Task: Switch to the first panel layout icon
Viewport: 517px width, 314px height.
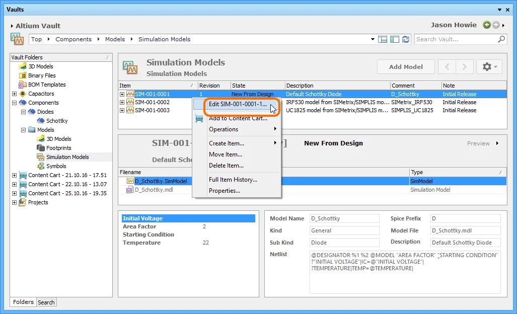Action: (383, 39)
